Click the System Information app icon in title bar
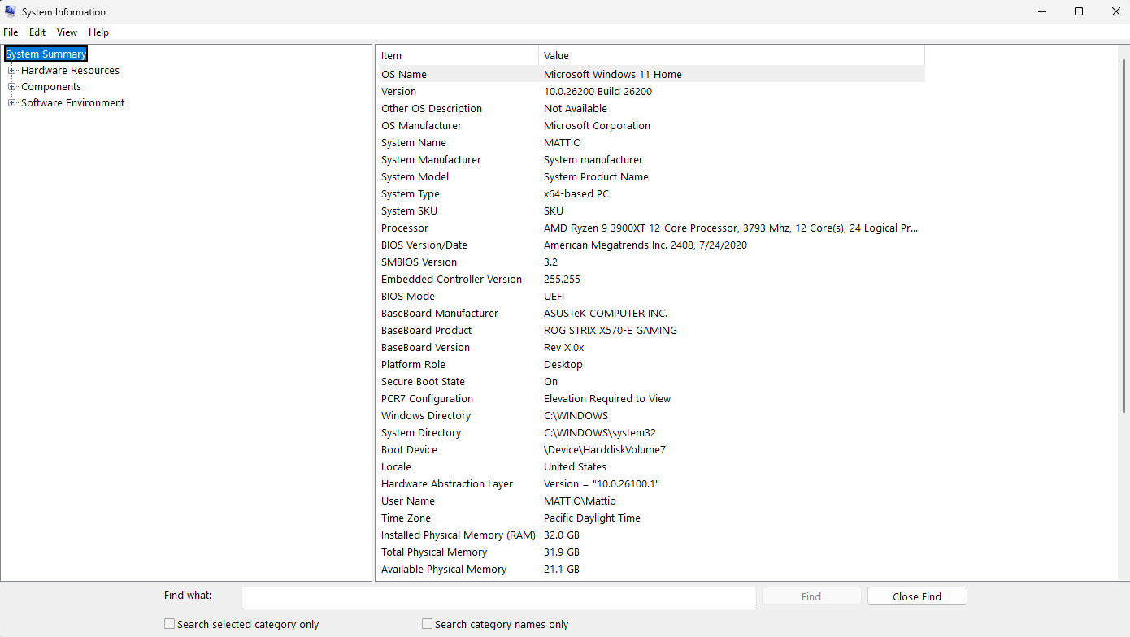 point(11,11)
